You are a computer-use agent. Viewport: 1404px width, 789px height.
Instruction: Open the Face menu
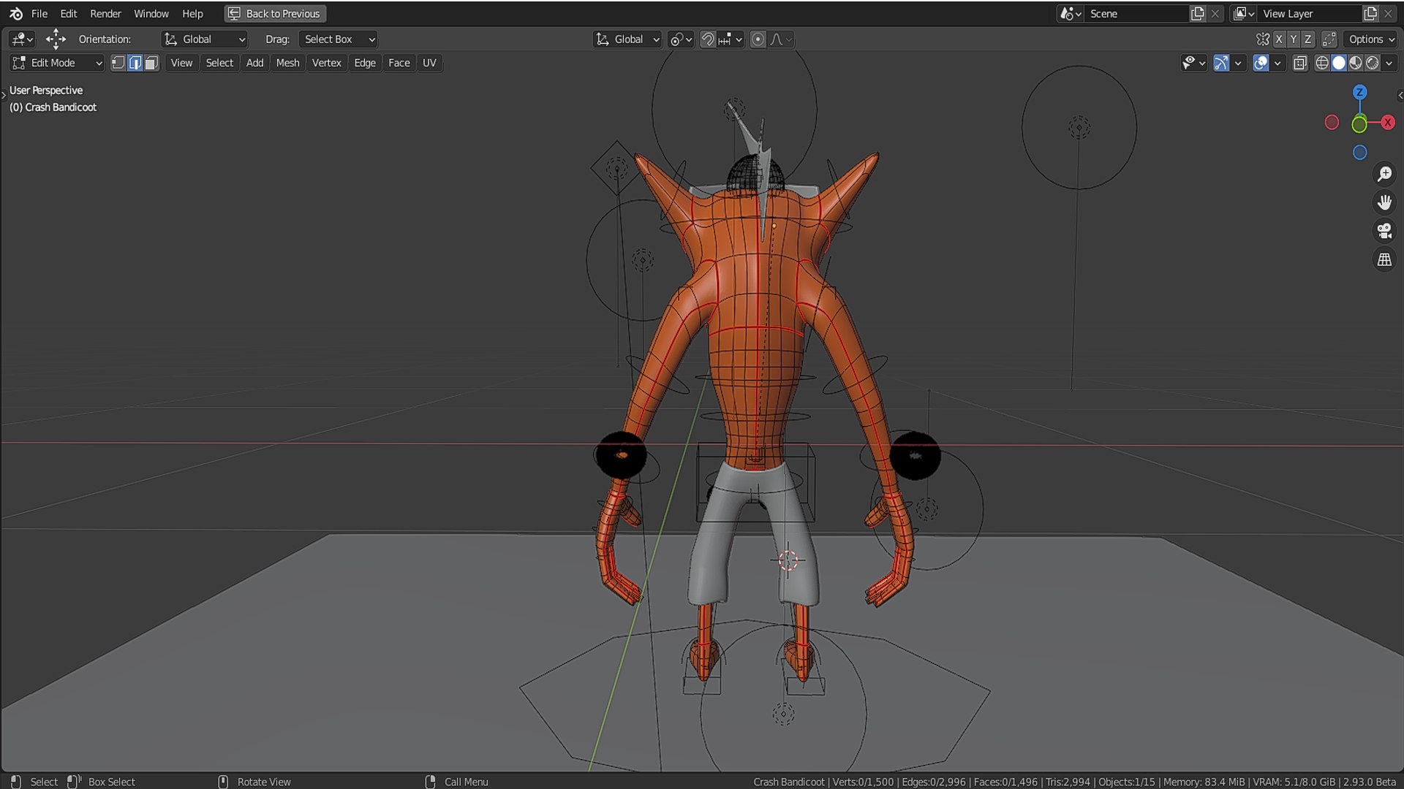point(399,63)
